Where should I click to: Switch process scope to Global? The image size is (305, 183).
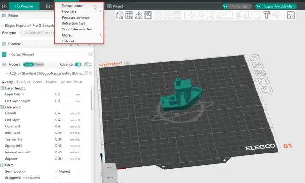pyautogui.click(x=29, y=64)
